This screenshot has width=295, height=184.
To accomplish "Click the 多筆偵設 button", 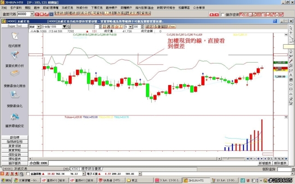I will point(161,27).
